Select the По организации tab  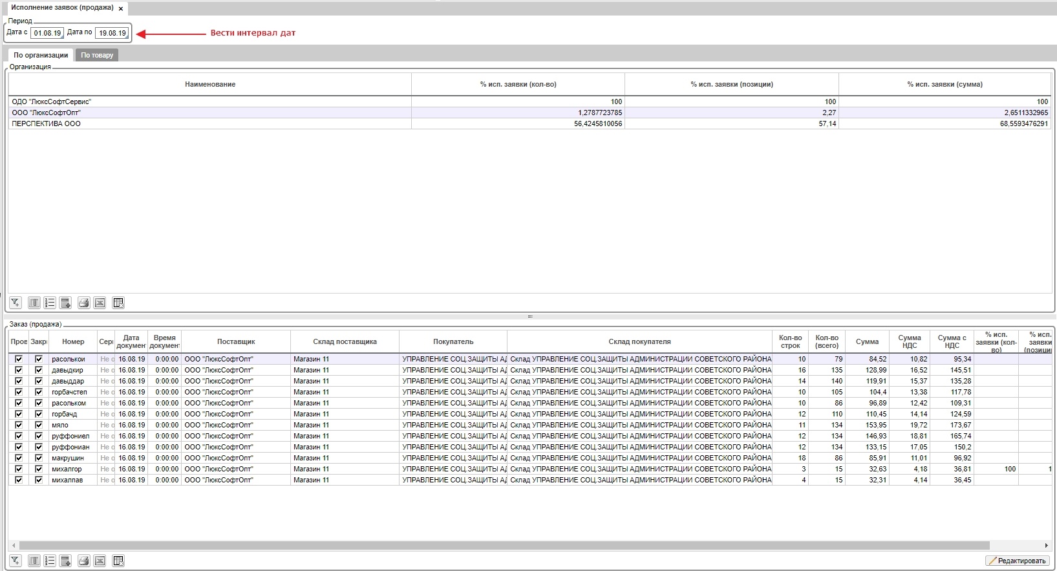pos(41,56)
